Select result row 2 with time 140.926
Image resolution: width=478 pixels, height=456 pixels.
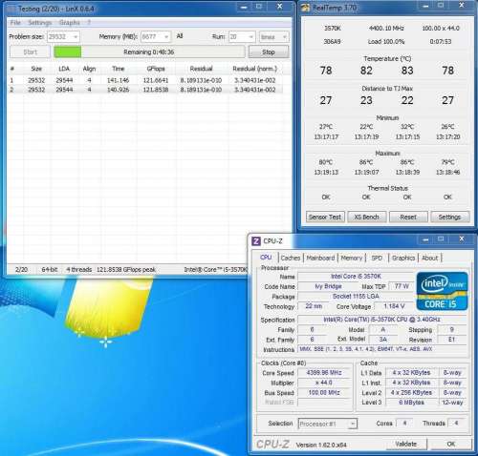(145, 90)
